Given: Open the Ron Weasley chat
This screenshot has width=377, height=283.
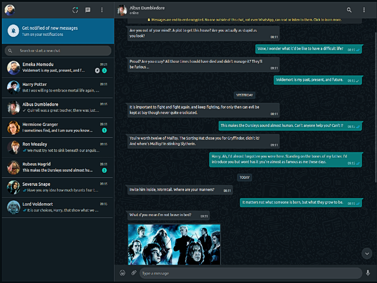Looking at the screenshot, I should (57, 148).
